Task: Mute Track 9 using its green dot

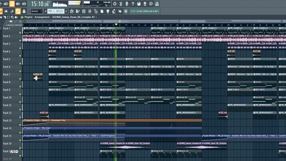Action: [20, 94]
